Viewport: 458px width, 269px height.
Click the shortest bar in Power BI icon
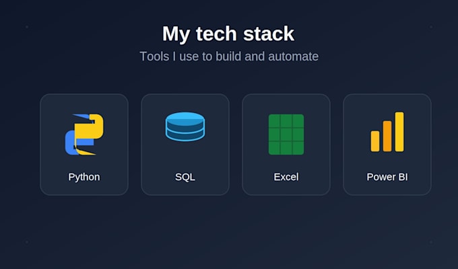375,141
